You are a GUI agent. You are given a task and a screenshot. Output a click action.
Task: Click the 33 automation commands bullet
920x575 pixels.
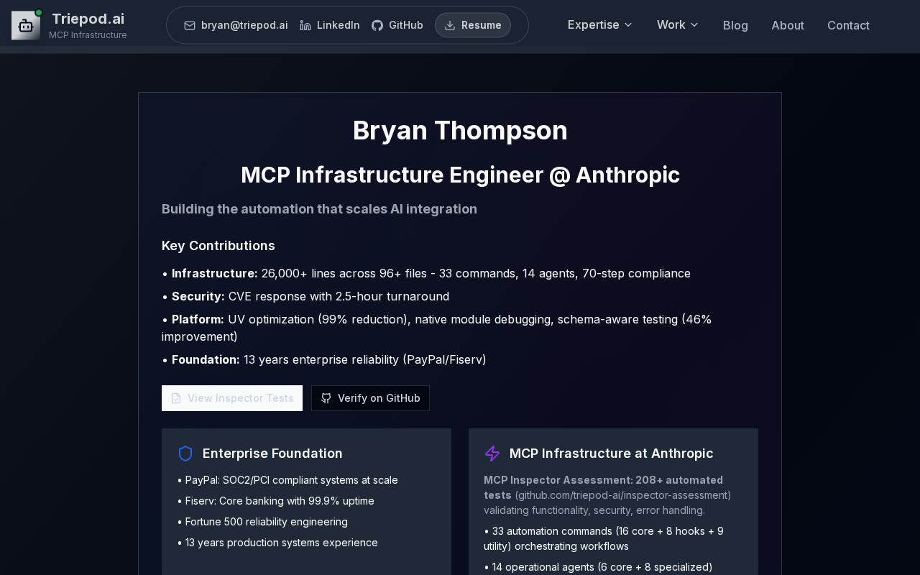604,539
